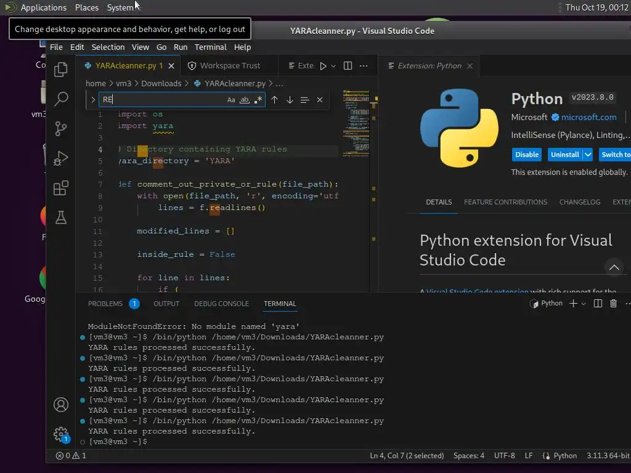Click the large Python logo image

click(459, 128)
